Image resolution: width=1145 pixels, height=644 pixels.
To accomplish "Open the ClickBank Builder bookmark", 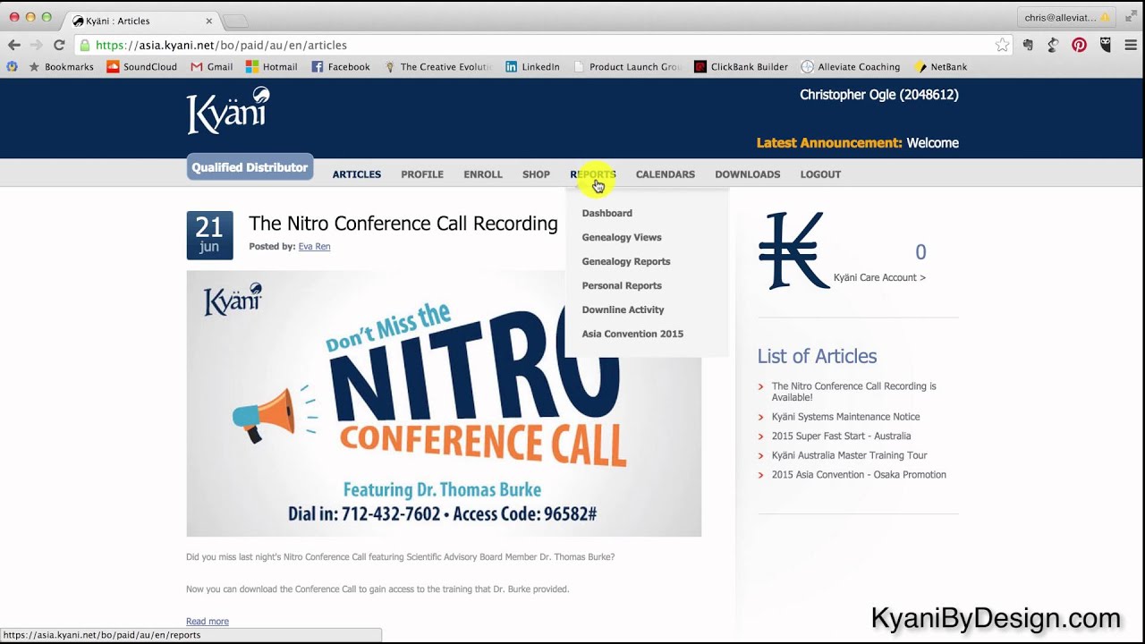I will [x=741, y=67].
